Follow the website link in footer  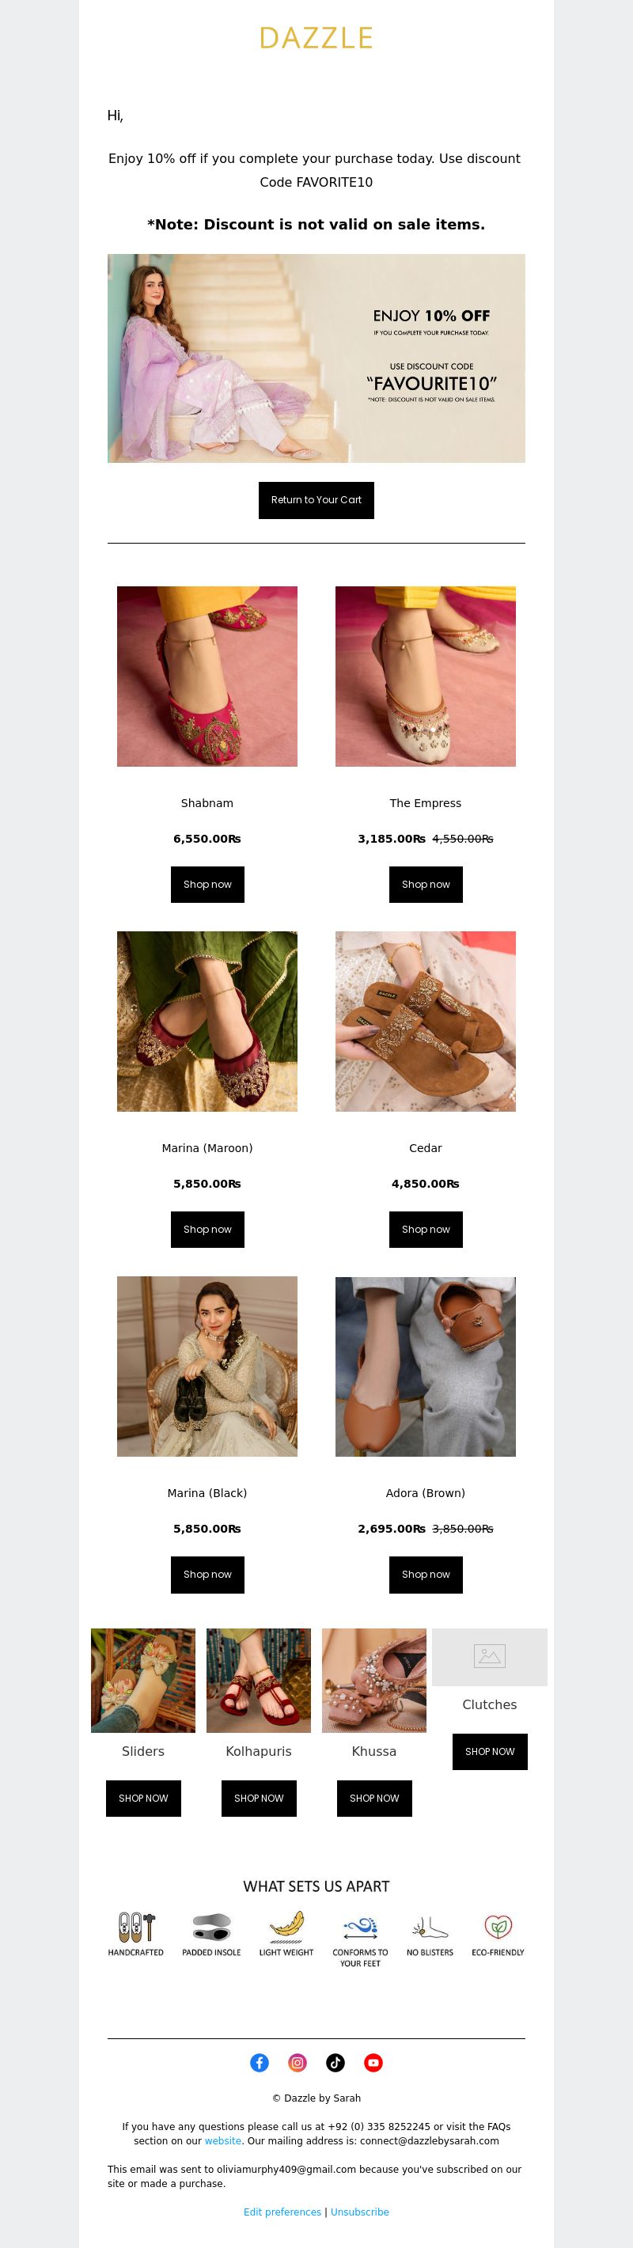pos(222,2140)
